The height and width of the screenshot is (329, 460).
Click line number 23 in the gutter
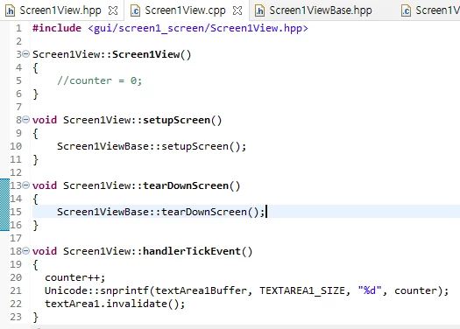tap(16, 317)
